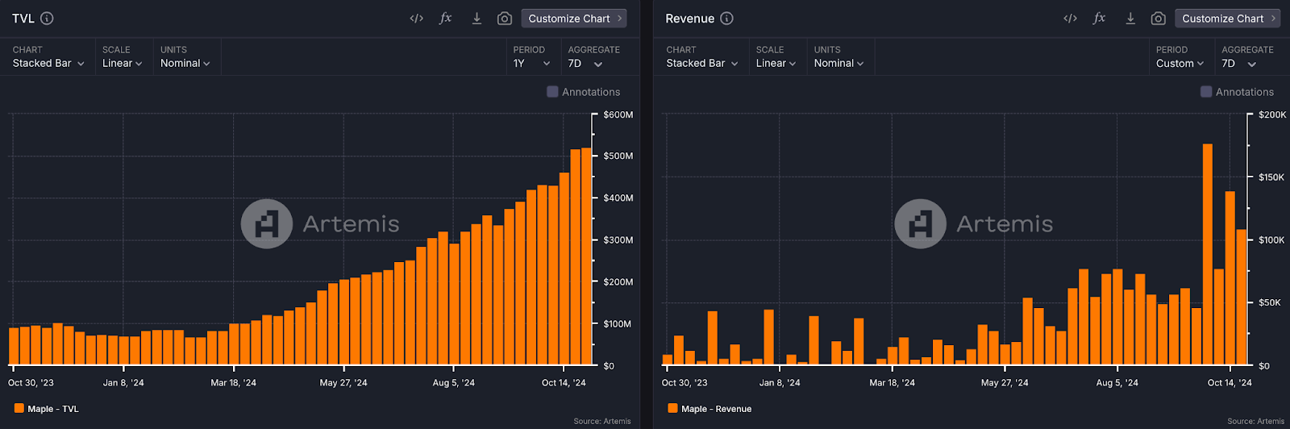Enable Annotations checkbox on Revenue chart
Viewport: 1290px width, 429px height.
(1206, 92)
